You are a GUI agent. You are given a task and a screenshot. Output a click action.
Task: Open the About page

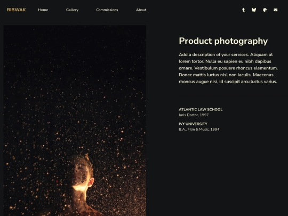tap(141, 10)
